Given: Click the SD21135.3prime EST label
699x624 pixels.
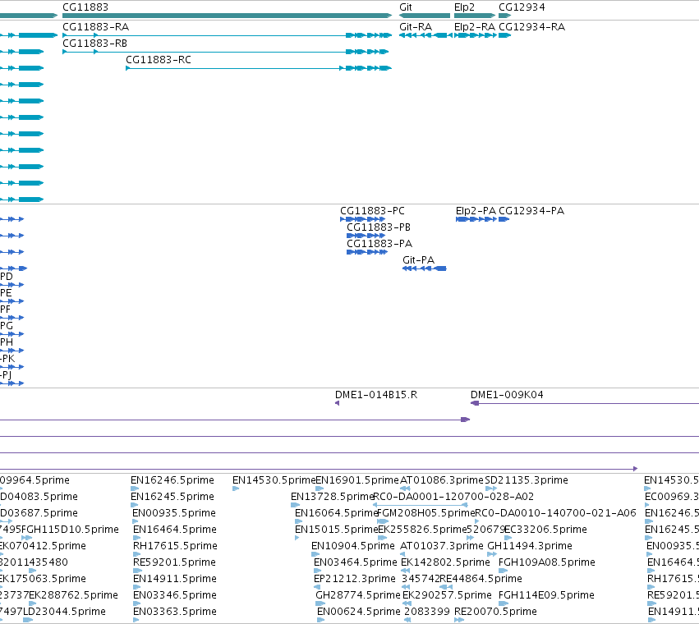Looking at the screenshot, I should pyautogui.click(x=526, y=480).
